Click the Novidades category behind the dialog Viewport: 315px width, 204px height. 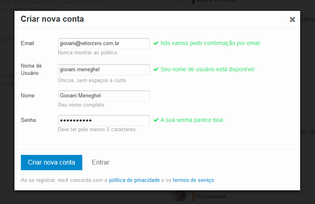(210, 196)
